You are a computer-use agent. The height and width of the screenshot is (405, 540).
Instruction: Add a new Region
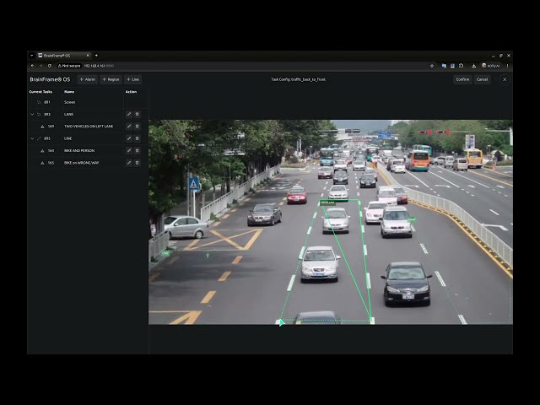[x=111, y=79]
